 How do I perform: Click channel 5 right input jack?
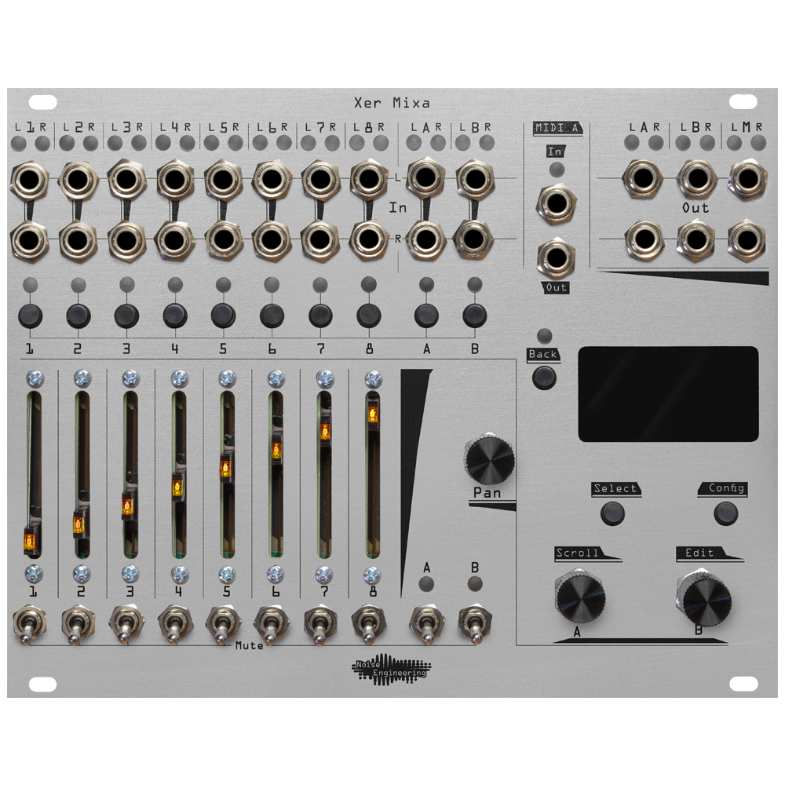click(x=223, y=239)
